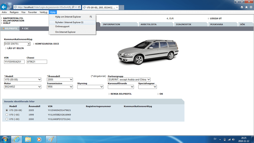Click the volume speaker tray icon

[234, 139]
